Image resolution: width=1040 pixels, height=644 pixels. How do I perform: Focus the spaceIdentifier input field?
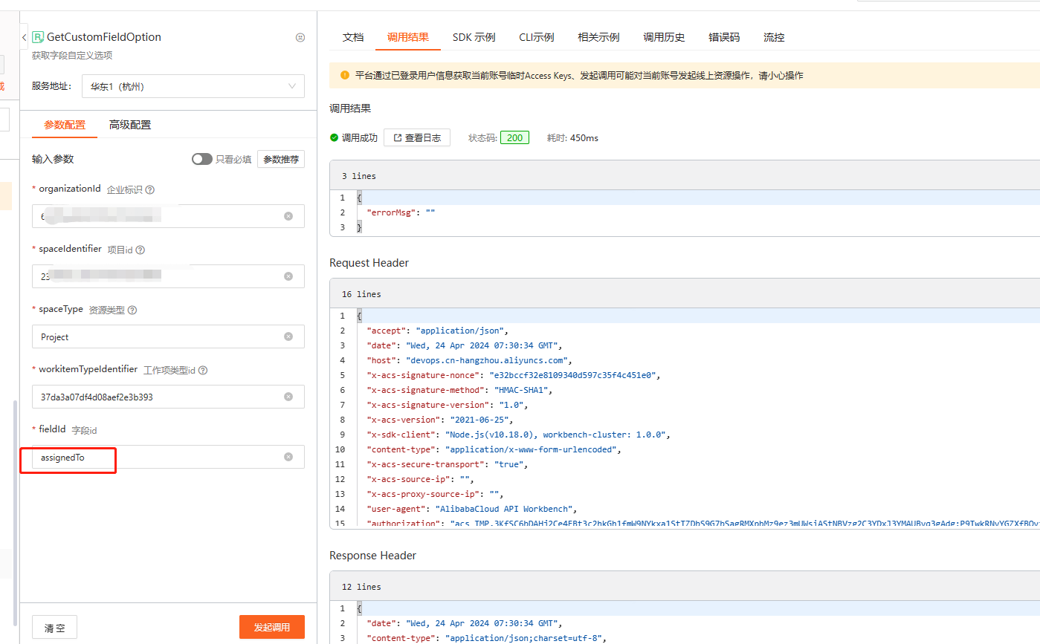(168, 276)
